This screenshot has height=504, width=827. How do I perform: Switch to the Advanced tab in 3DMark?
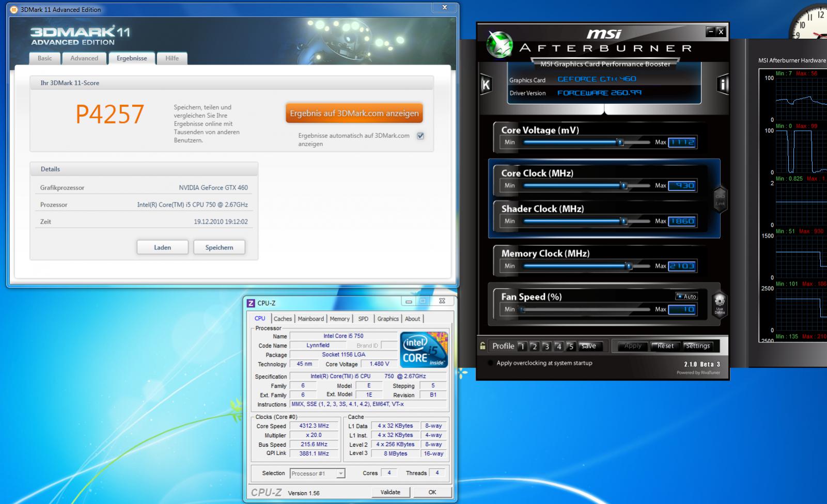[84, 58]
